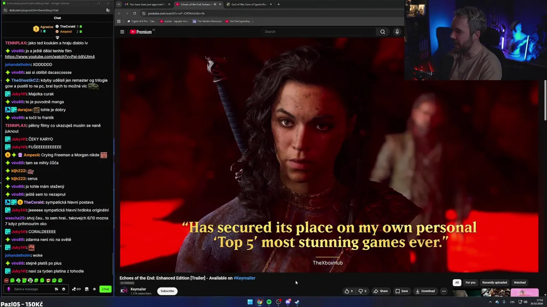The image size is (547, 307).
Task: Open chat settings gear icon
Action: (x=94, y=289)
